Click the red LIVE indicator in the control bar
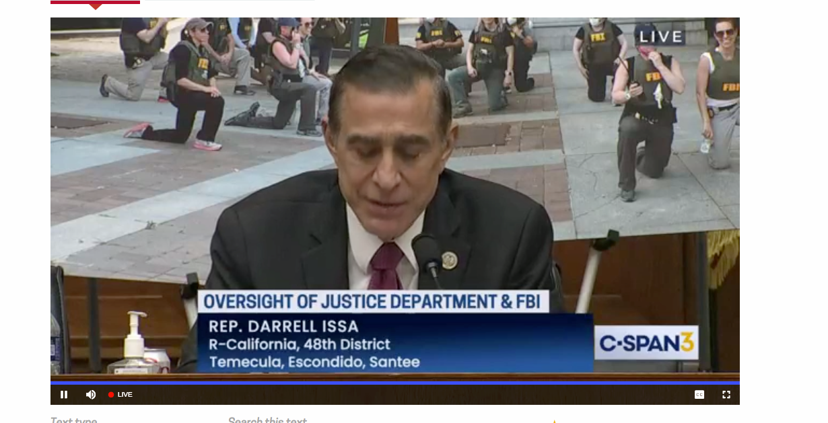Screen dimensions: 828x423 click(x=120, y=395)
